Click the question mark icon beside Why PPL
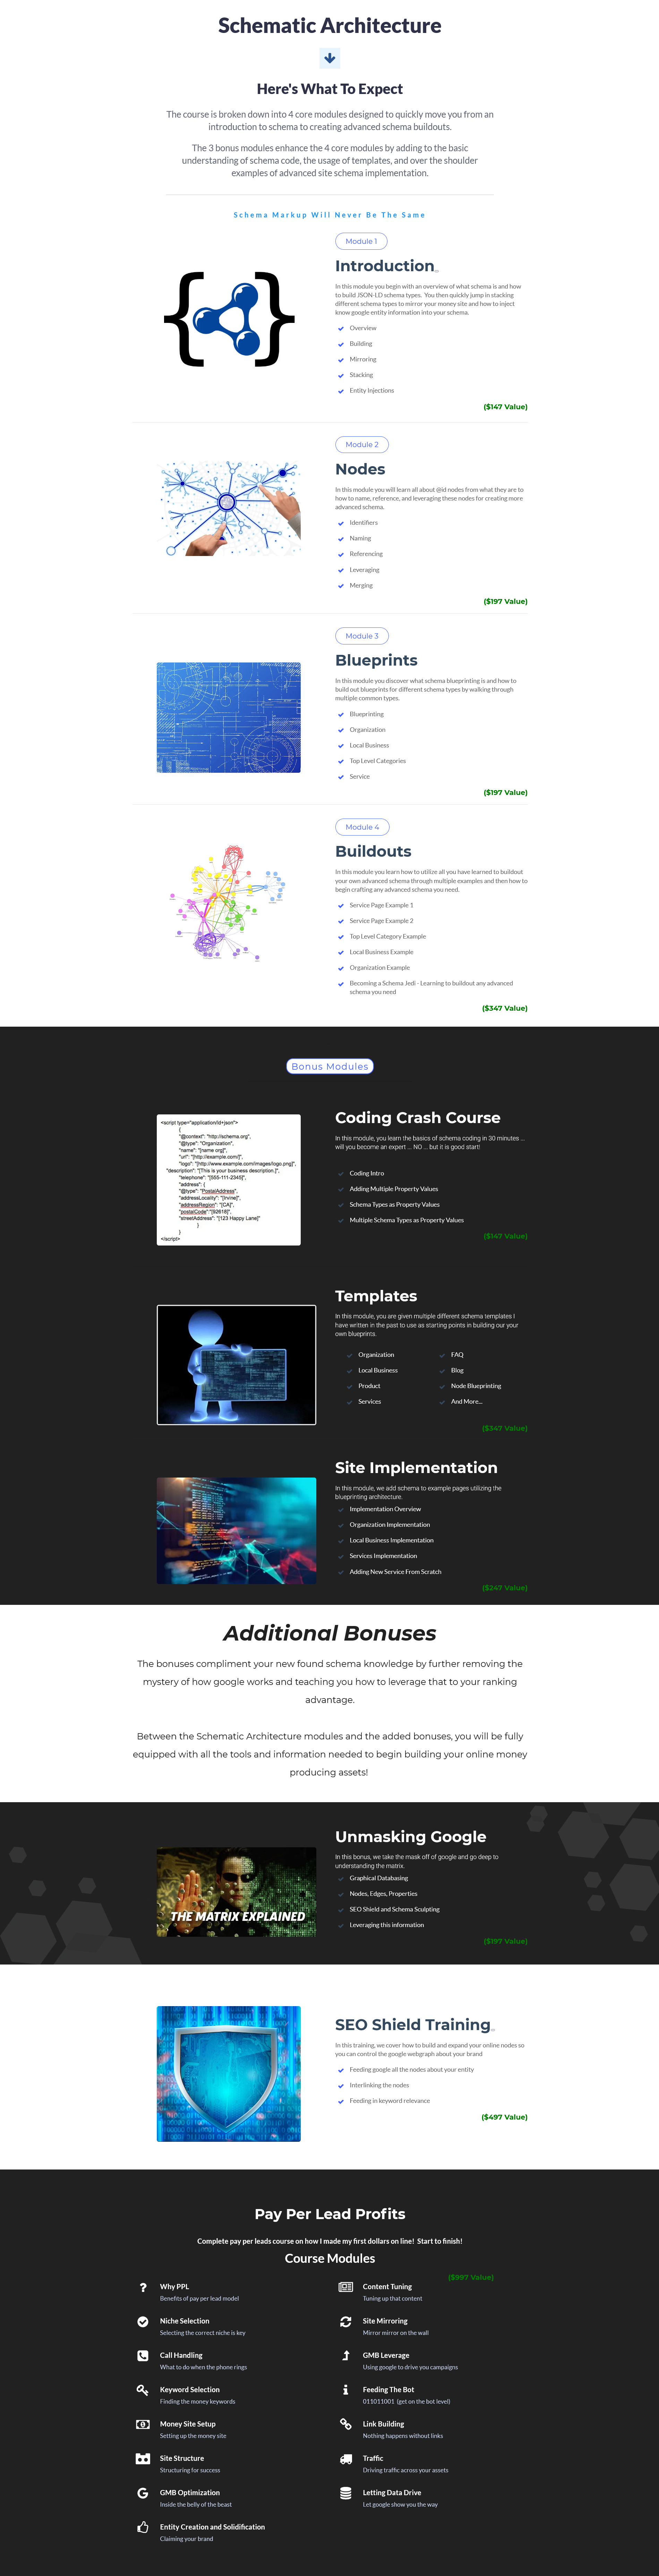 143,2287
